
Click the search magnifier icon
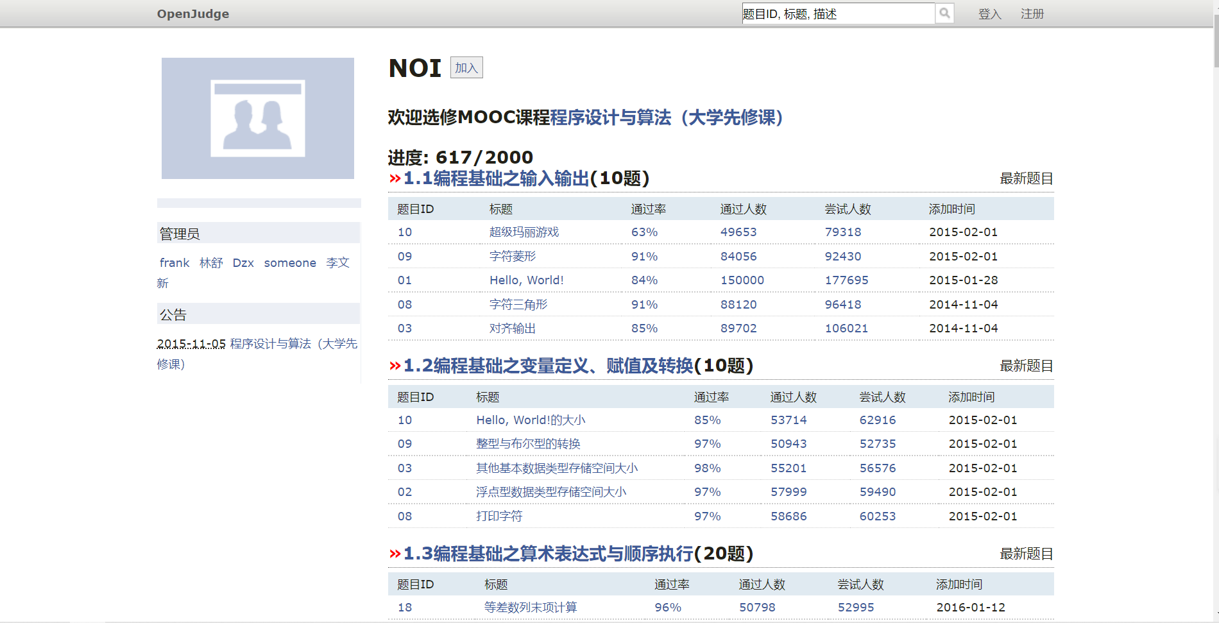pyautogui.click(x=944, y=13)
